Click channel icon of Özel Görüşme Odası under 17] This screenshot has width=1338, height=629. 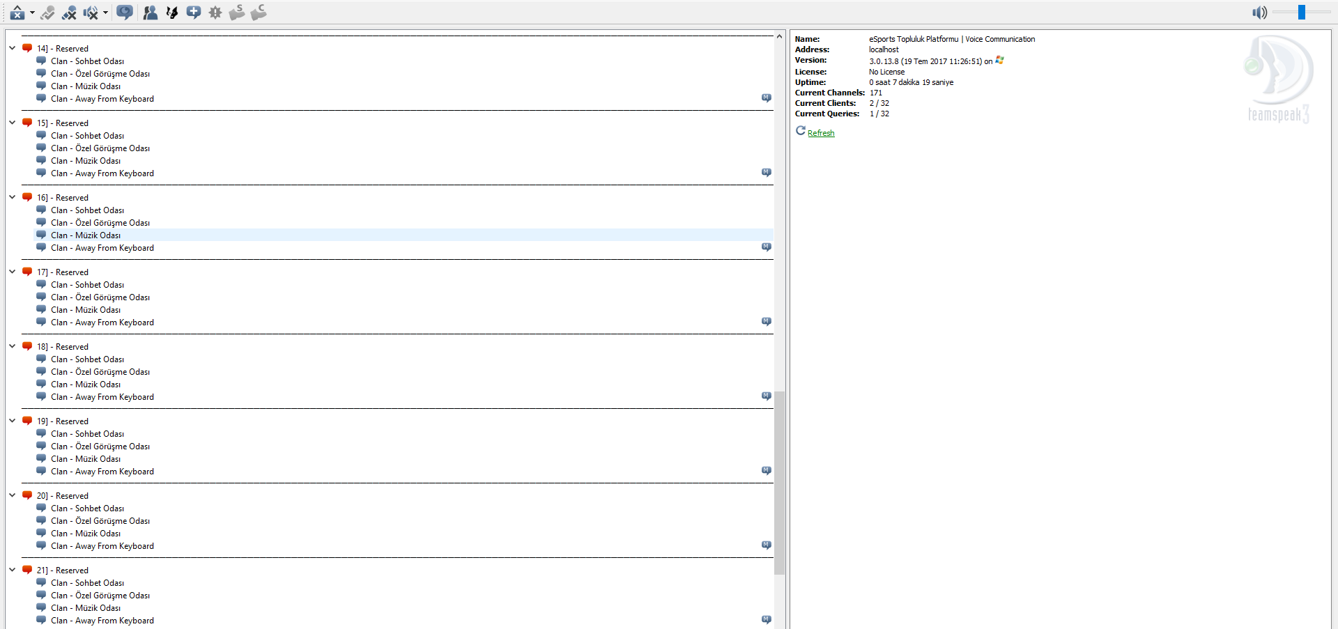click(x=41, y=297)
